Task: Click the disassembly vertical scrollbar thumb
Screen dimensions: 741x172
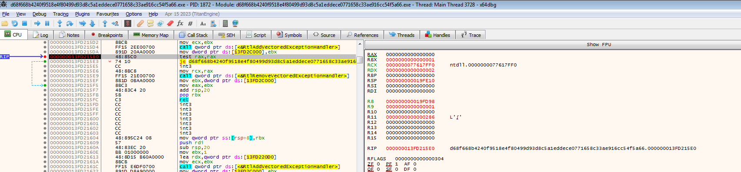Action: click(360, 60)
